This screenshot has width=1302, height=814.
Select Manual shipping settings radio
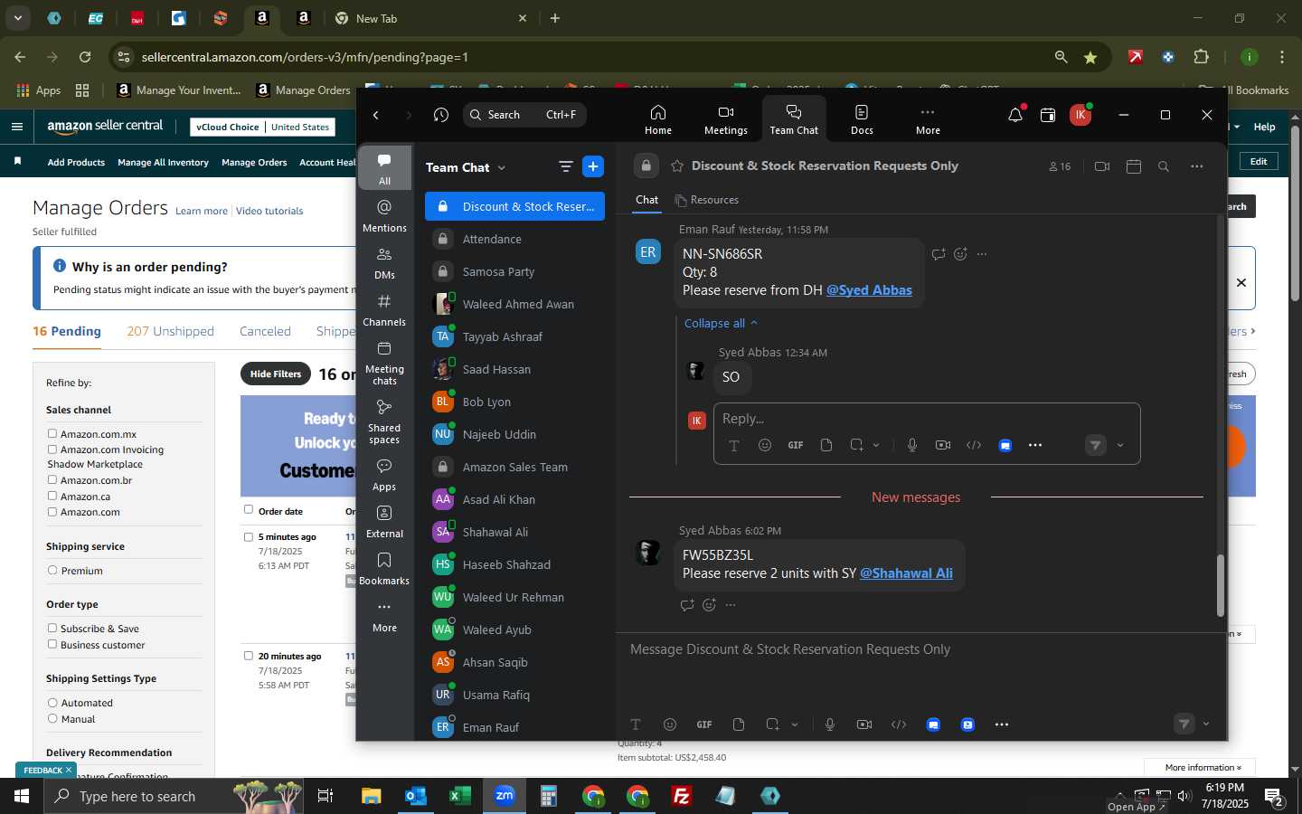(52, 719)
